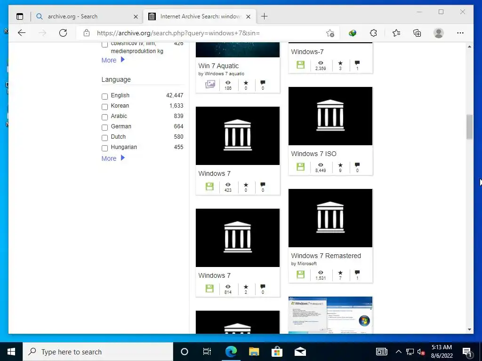Filter results by Korean language

[x=105, y=107]
